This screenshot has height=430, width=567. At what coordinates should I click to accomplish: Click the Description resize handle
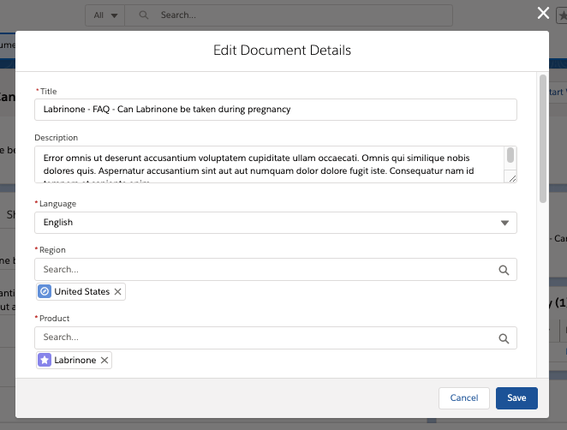[x=511, y=177]
